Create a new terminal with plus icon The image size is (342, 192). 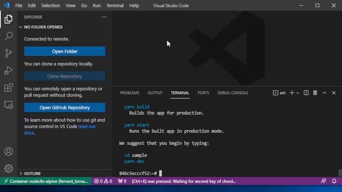(292, 93)
